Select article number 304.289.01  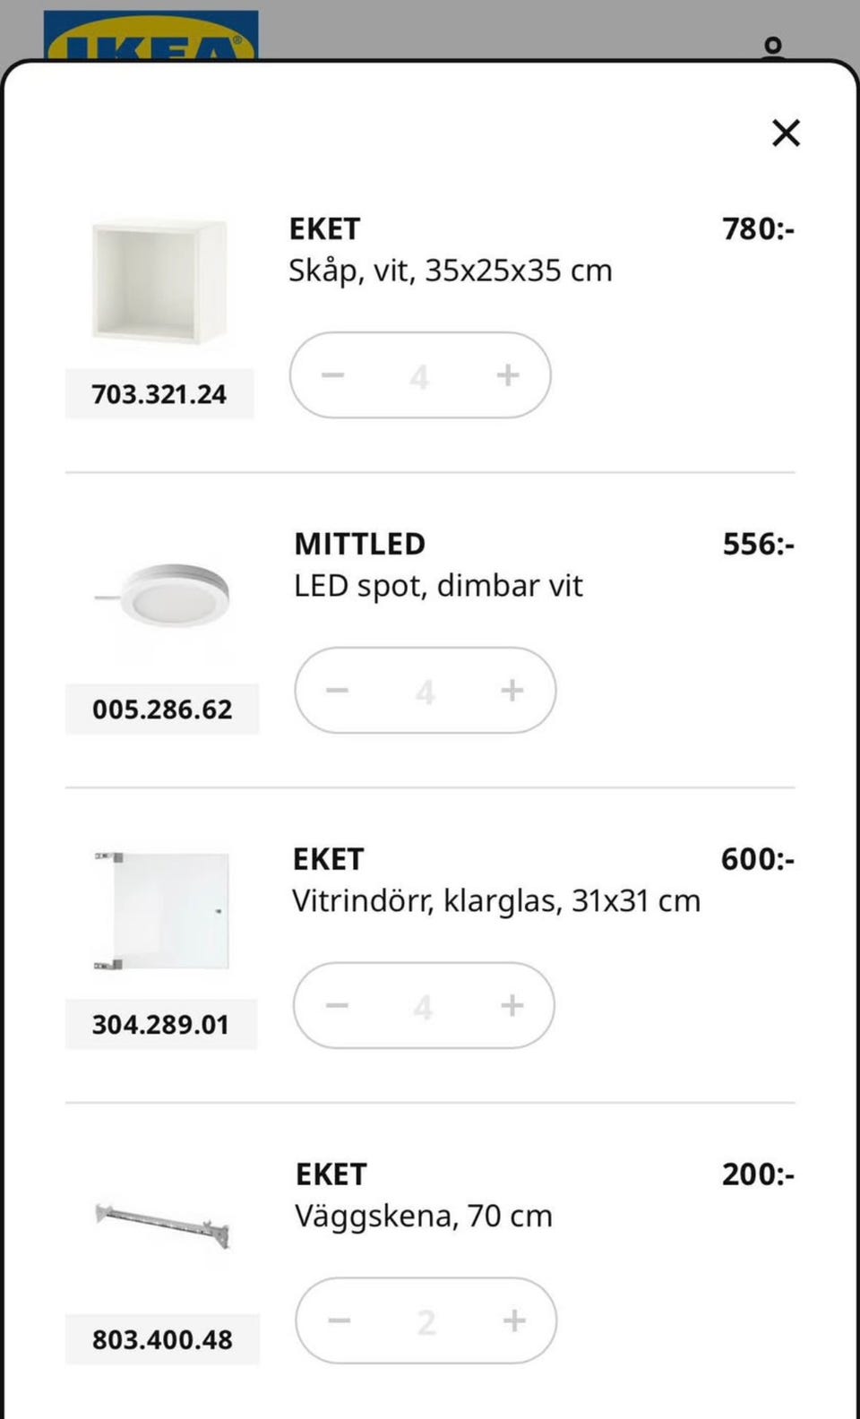pyautogui.click(x=161, y=1024)
